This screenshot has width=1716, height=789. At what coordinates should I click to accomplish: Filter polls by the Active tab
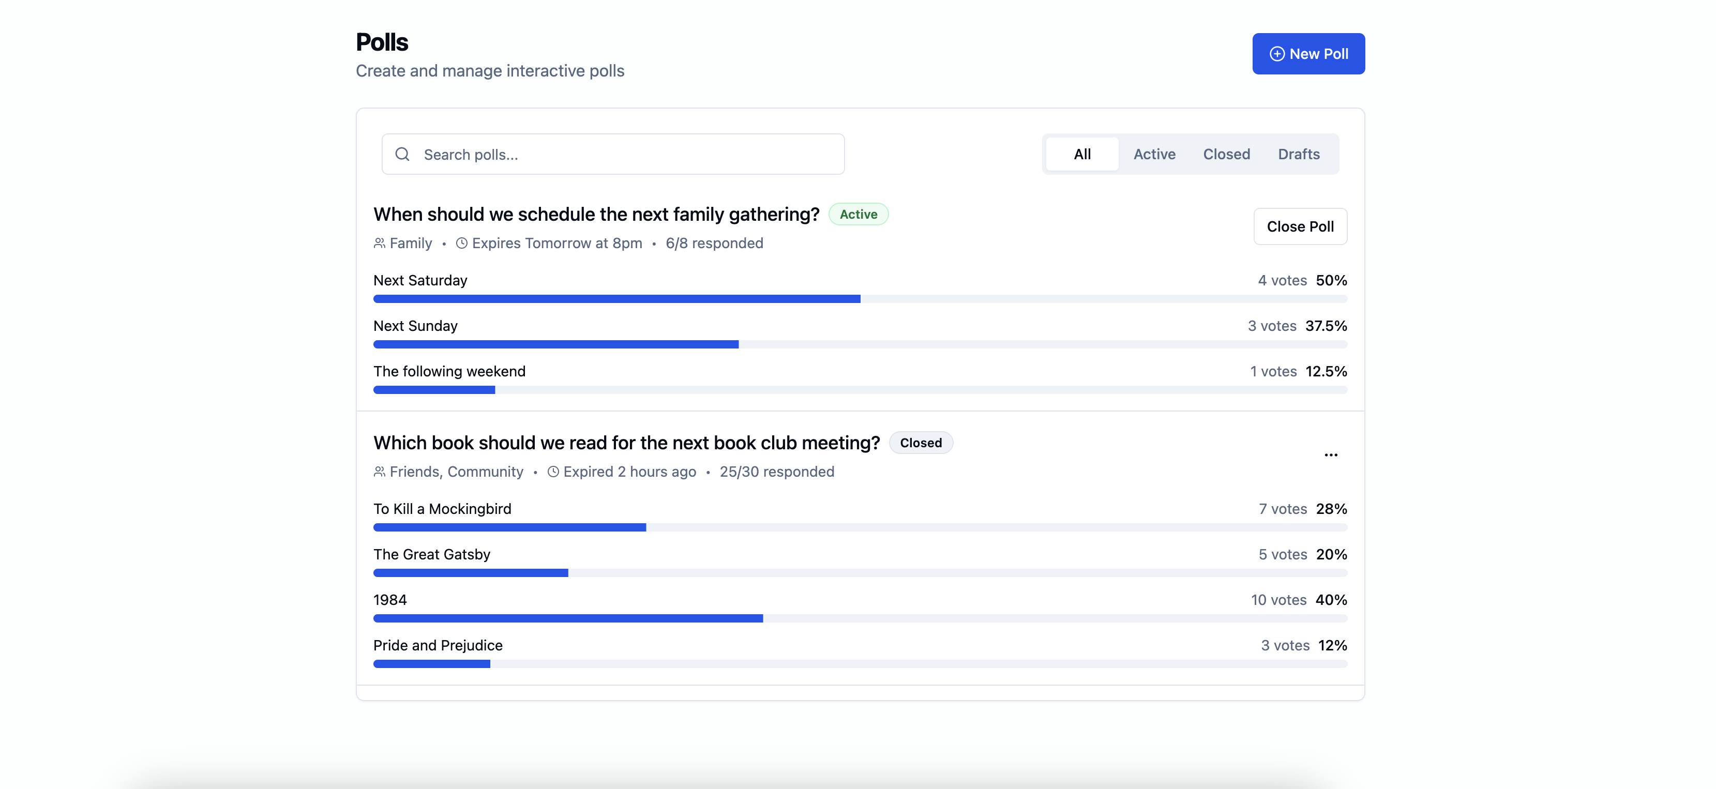1154,154
